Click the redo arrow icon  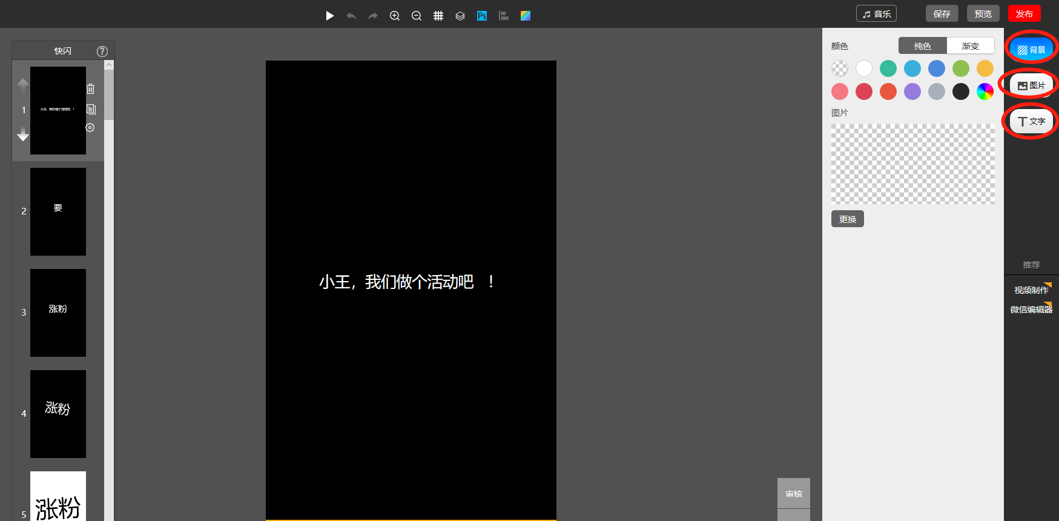tap(373, 16)
